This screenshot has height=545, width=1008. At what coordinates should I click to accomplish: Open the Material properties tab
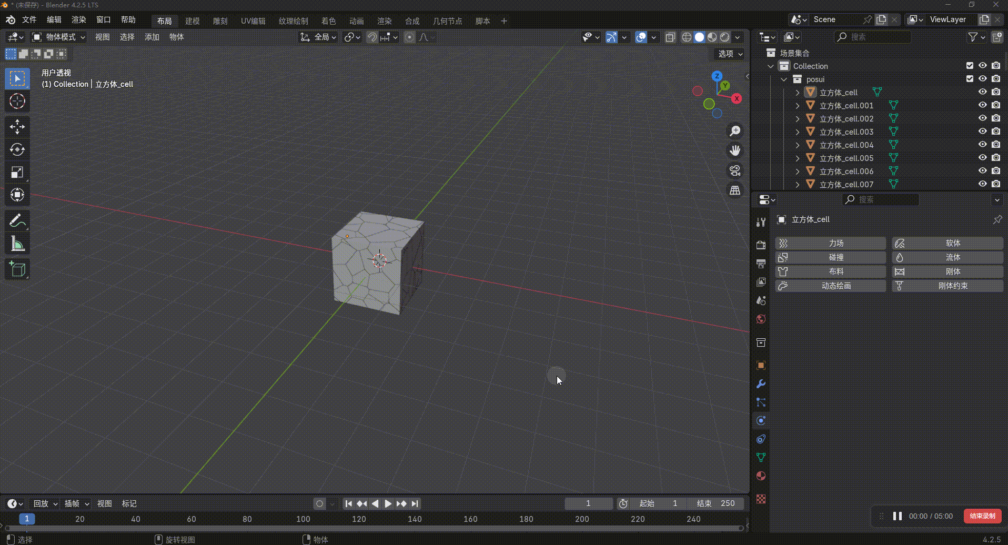[x=761, y=476]
